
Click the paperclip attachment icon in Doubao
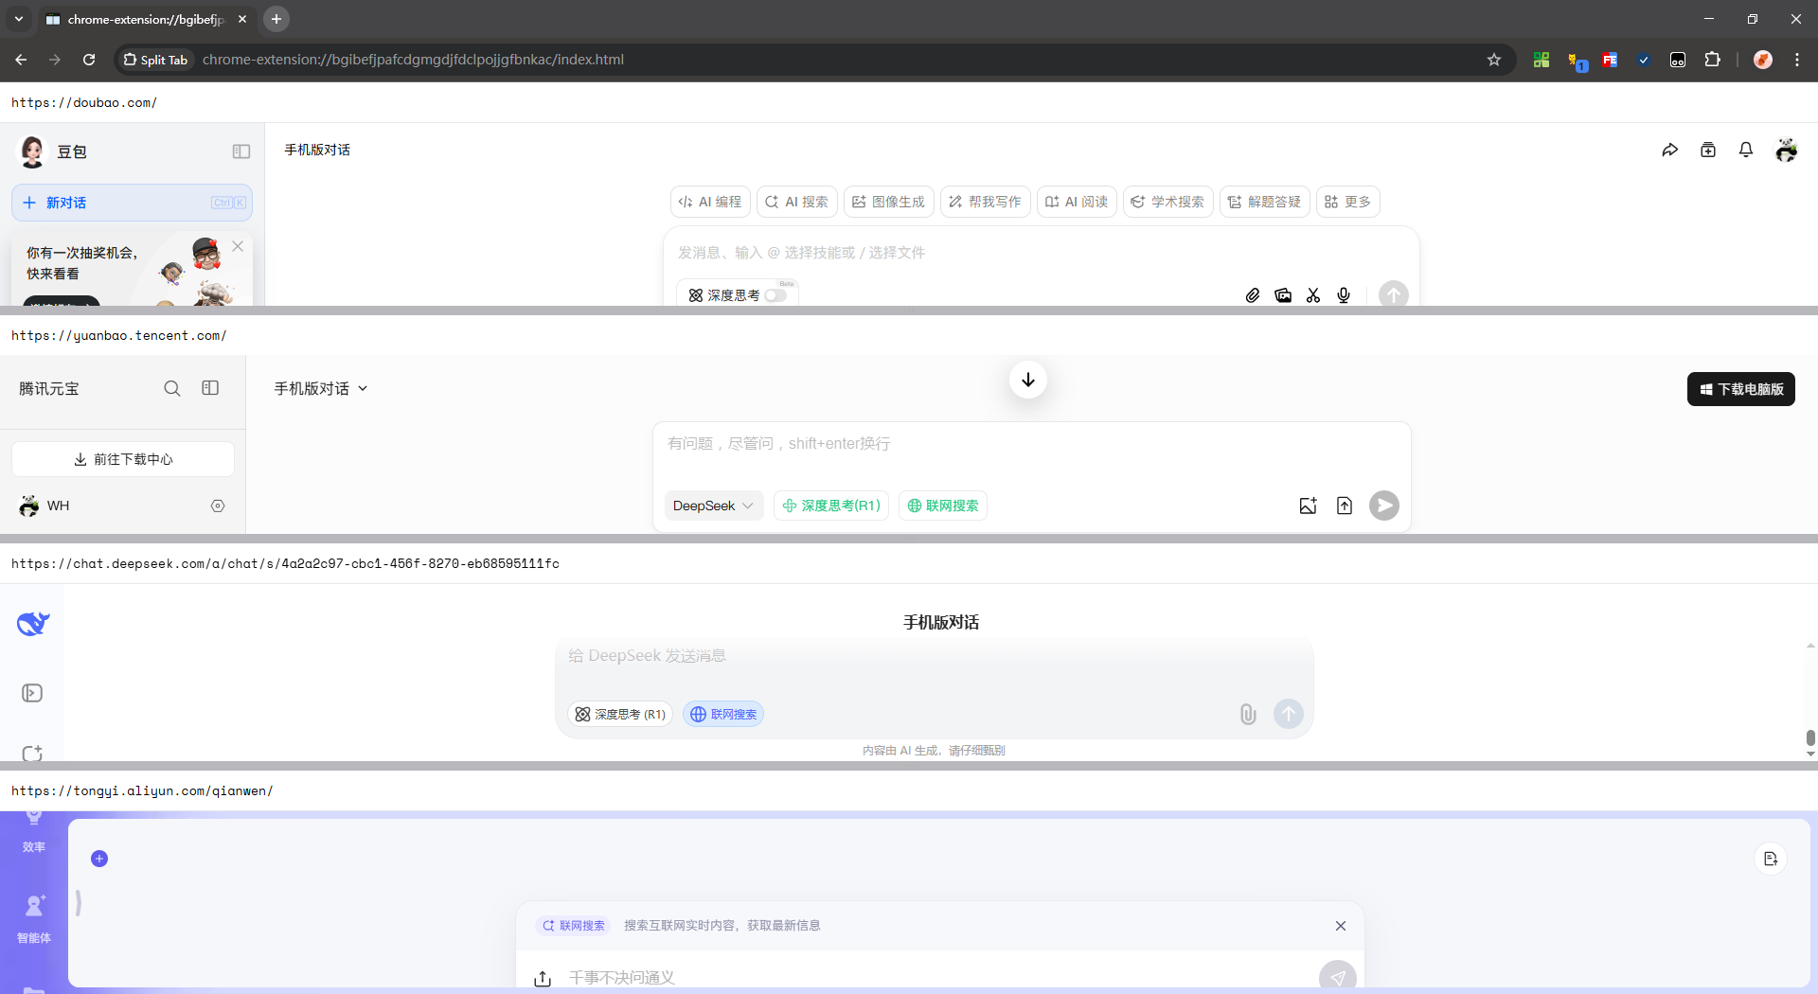tap(1252, 295)
